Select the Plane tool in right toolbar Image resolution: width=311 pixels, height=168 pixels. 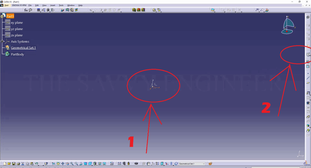[x=308, y=83]
